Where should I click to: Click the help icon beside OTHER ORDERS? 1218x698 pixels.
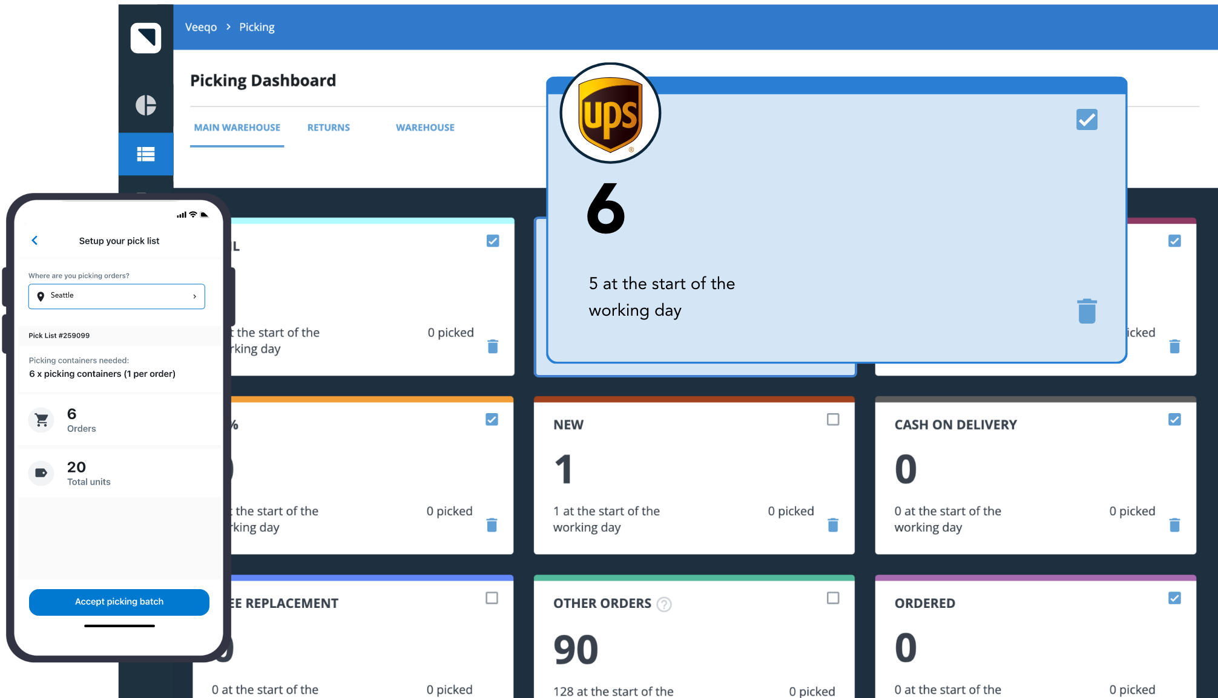[x=663, y=604]
